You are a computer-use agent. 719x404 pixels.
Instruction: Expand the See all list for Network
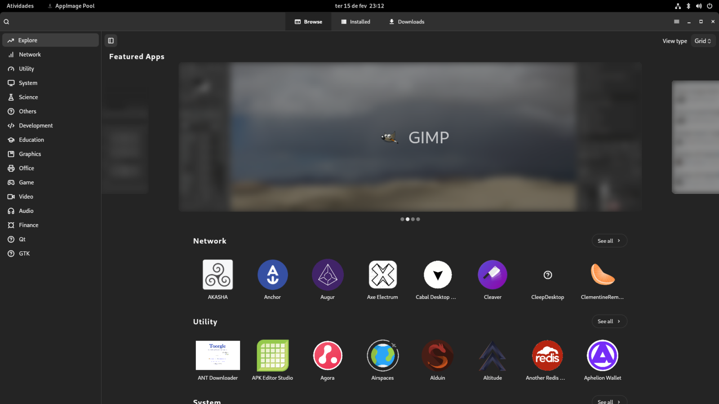pyautogui.click(x=609, y=241)
